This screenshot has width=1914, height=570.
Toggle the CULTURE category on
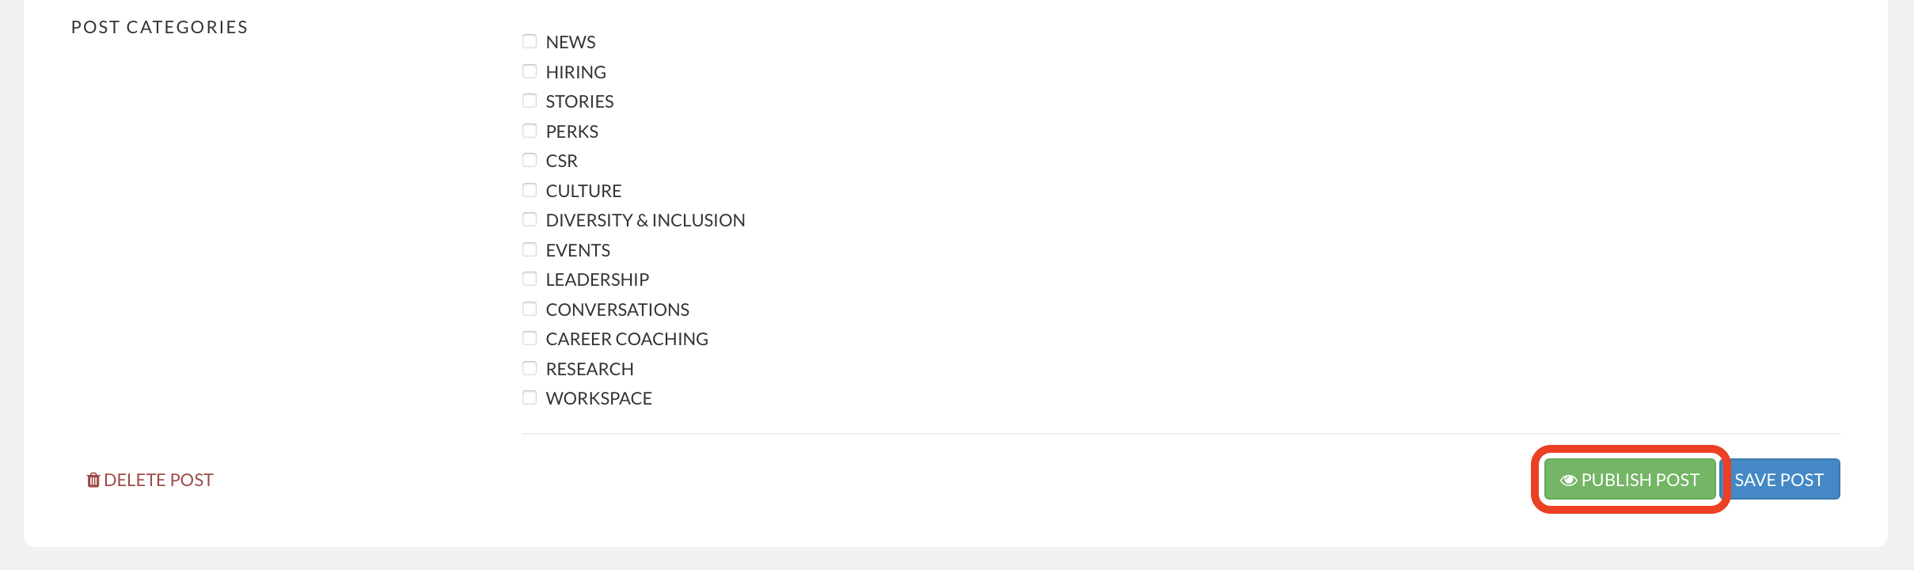530,189
